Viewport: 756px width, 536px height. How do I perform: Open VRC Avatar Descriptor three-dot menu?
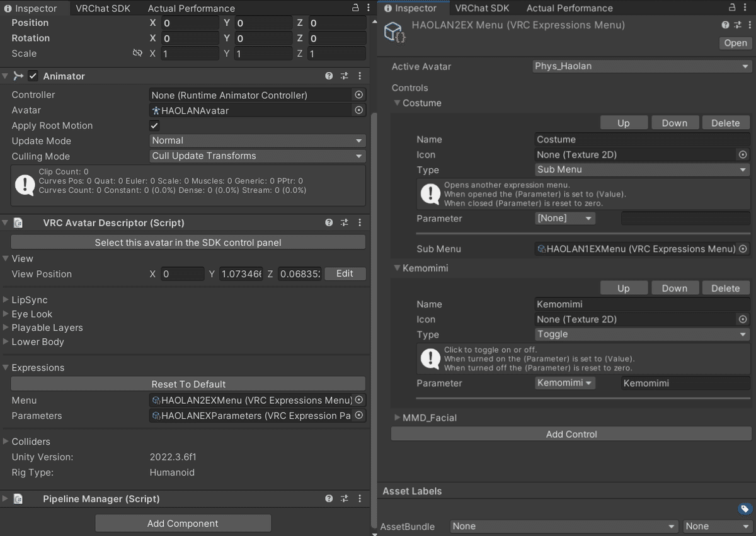click(360, 223)
